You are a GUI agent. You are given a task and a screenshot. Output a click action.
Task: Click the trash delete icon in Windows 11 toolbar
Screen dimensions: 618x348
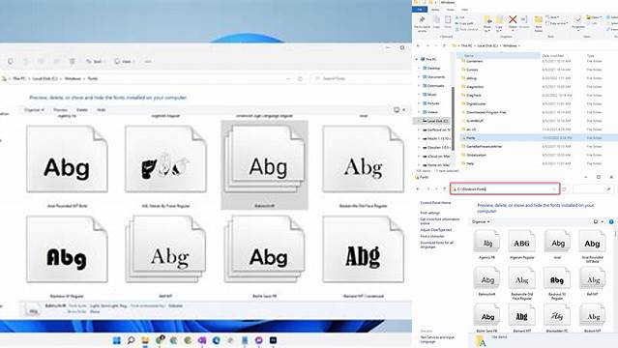click(73, 62)
